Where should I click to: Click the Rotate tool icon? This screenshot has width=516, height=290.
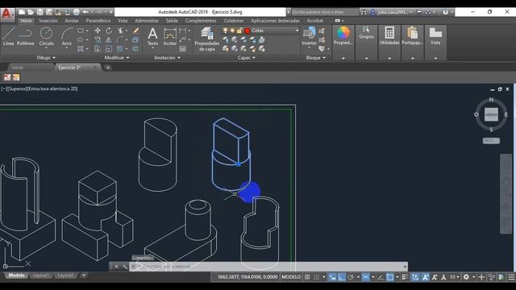pos(109,31)
